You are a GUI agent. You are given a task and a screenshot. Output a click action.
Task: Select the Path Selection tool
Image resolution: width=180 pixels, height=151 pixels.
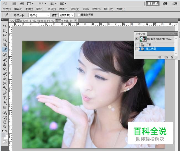click(x=5, y=103)
